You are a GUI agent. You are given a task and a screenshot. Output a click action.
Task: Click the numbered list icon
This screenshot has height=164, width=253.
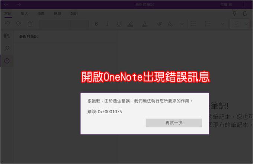tap(208, 24)
